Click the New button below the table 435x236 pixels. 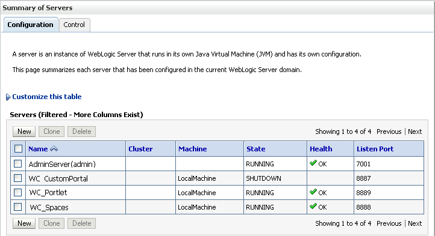tap(24, 223)
